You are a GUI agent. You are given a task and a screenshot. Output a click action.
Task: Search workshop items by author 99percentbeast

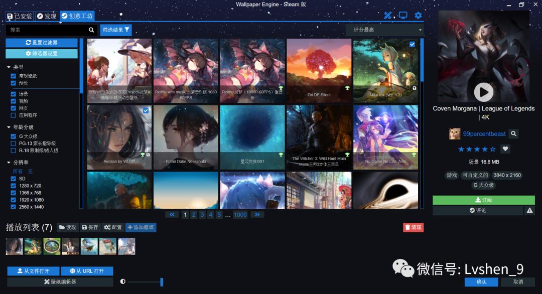[514, 133]
